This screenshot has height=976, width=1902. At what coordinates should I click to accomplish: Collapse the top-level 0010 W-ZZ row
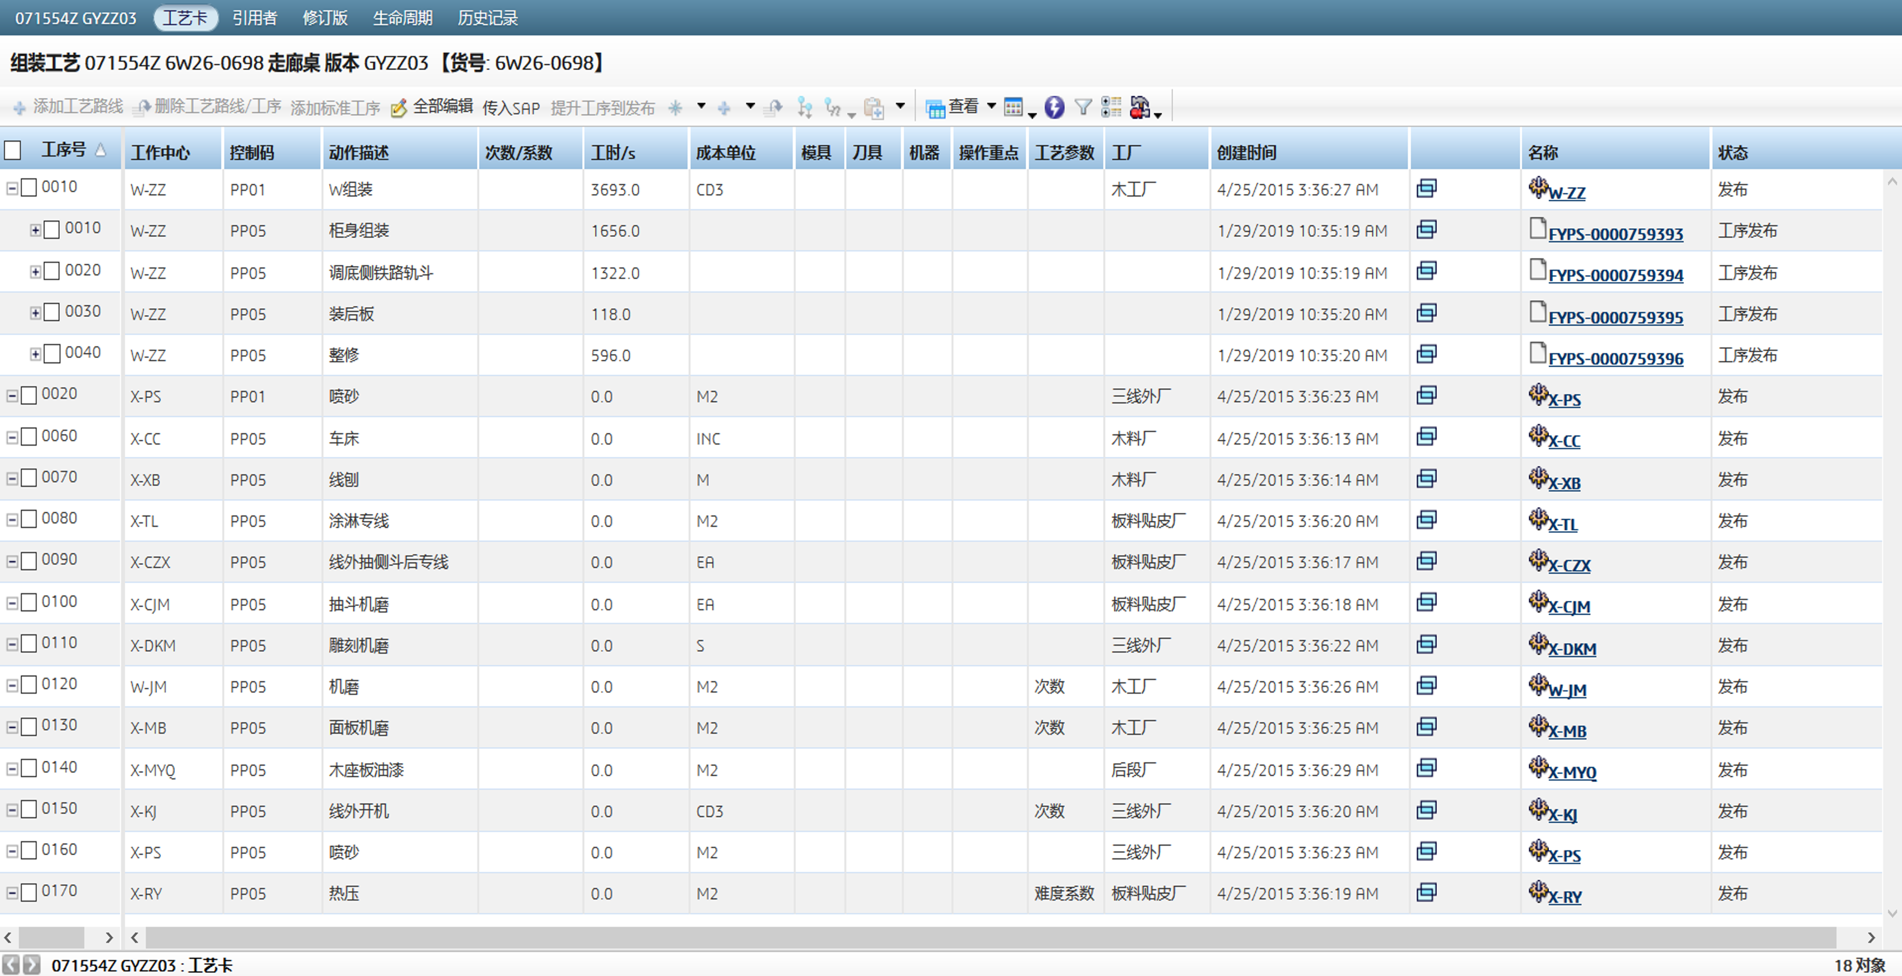(x=12, y=188)
